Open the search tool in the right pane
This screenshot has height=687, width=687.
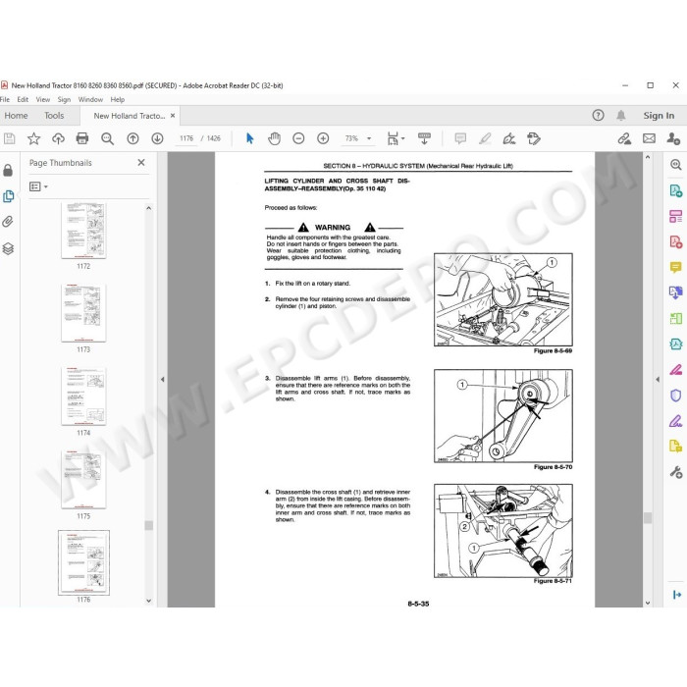[675, 165]
